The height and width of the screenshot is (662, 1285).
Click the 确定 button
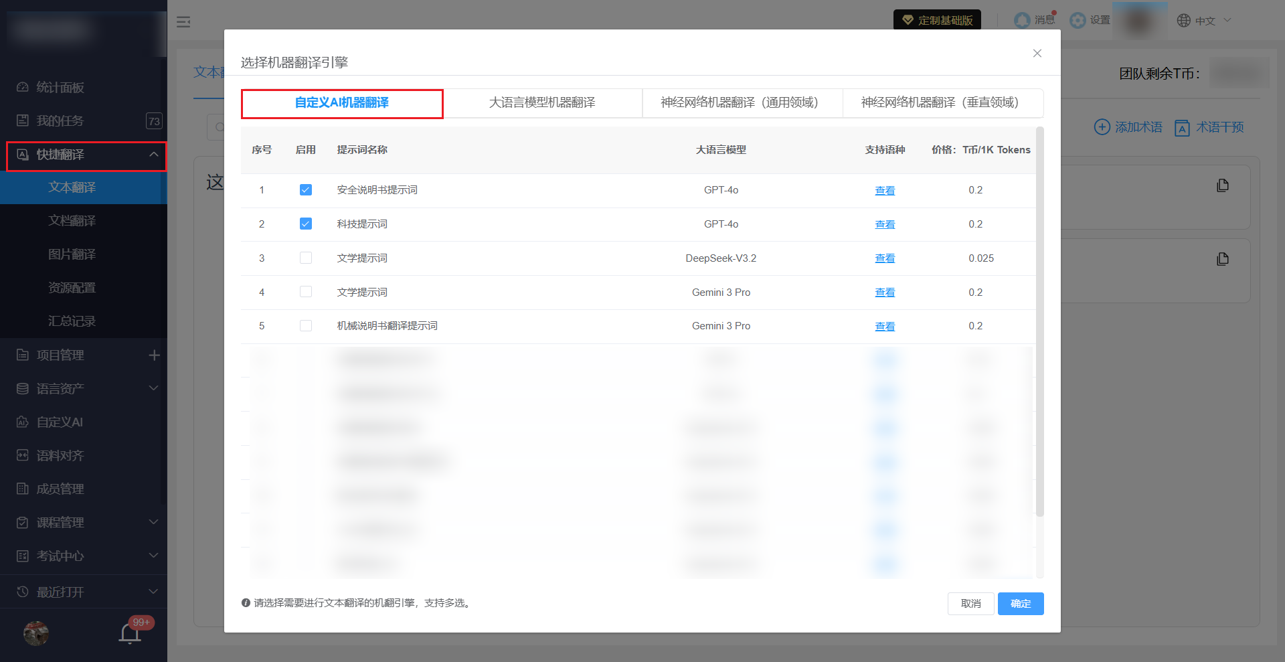click(1020, 604)
